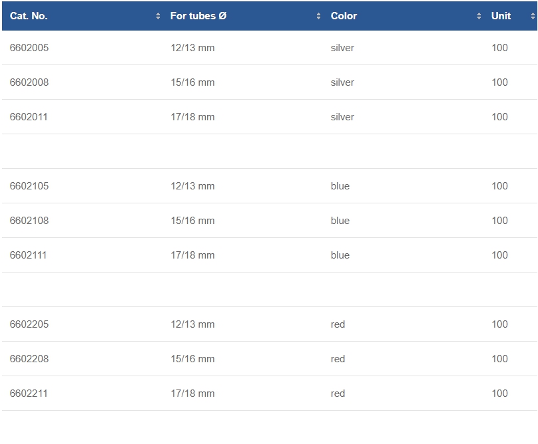Click the blue color cell for 6602108
Viewport: 538px width, 444px height.
[340, 221]
